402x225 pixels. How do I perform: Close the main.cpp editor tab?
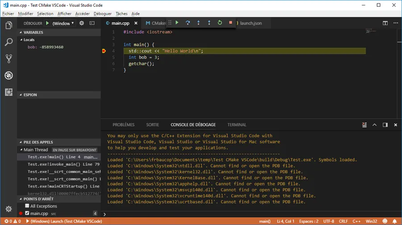pos(136,23)
